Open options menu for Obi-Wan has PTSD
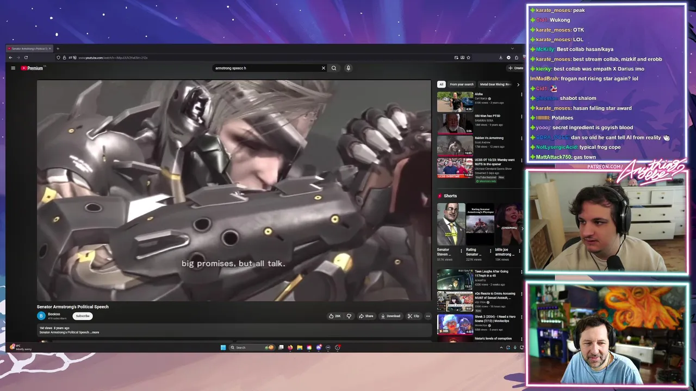This screenshot has width=696, height=391. point(521,116)
